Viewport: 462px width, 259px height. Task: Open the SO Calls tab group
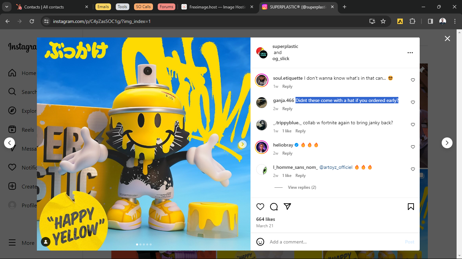pyautogui.click(x=144, y=7)
